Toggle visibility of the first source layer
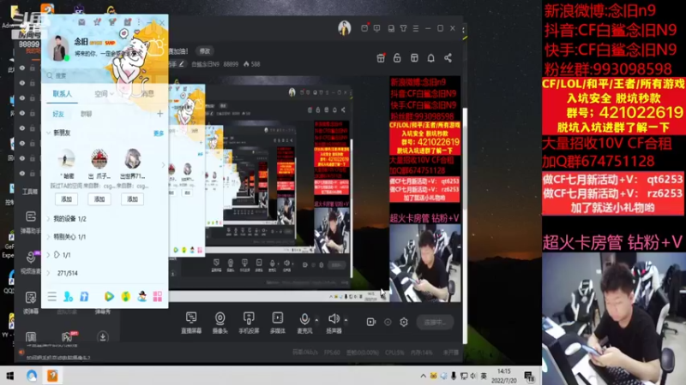 (x=22, y=68)
